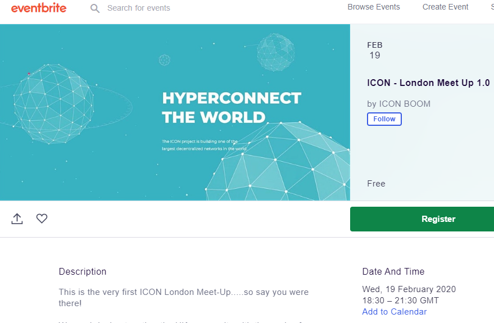Viewport: 494px width, 323px height.
Task: Click the event date Wed, 19 February 2020
Action: [409, 289]
